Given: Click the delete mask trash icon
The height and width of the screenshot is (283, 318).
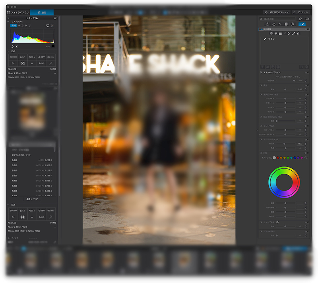Looking at the screenshot, I should click(x=306, y=67).
